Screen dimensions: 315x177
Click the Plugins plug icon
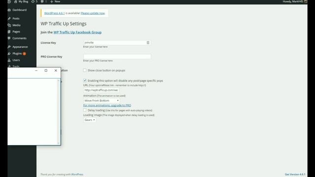click(x=9, y=54)
